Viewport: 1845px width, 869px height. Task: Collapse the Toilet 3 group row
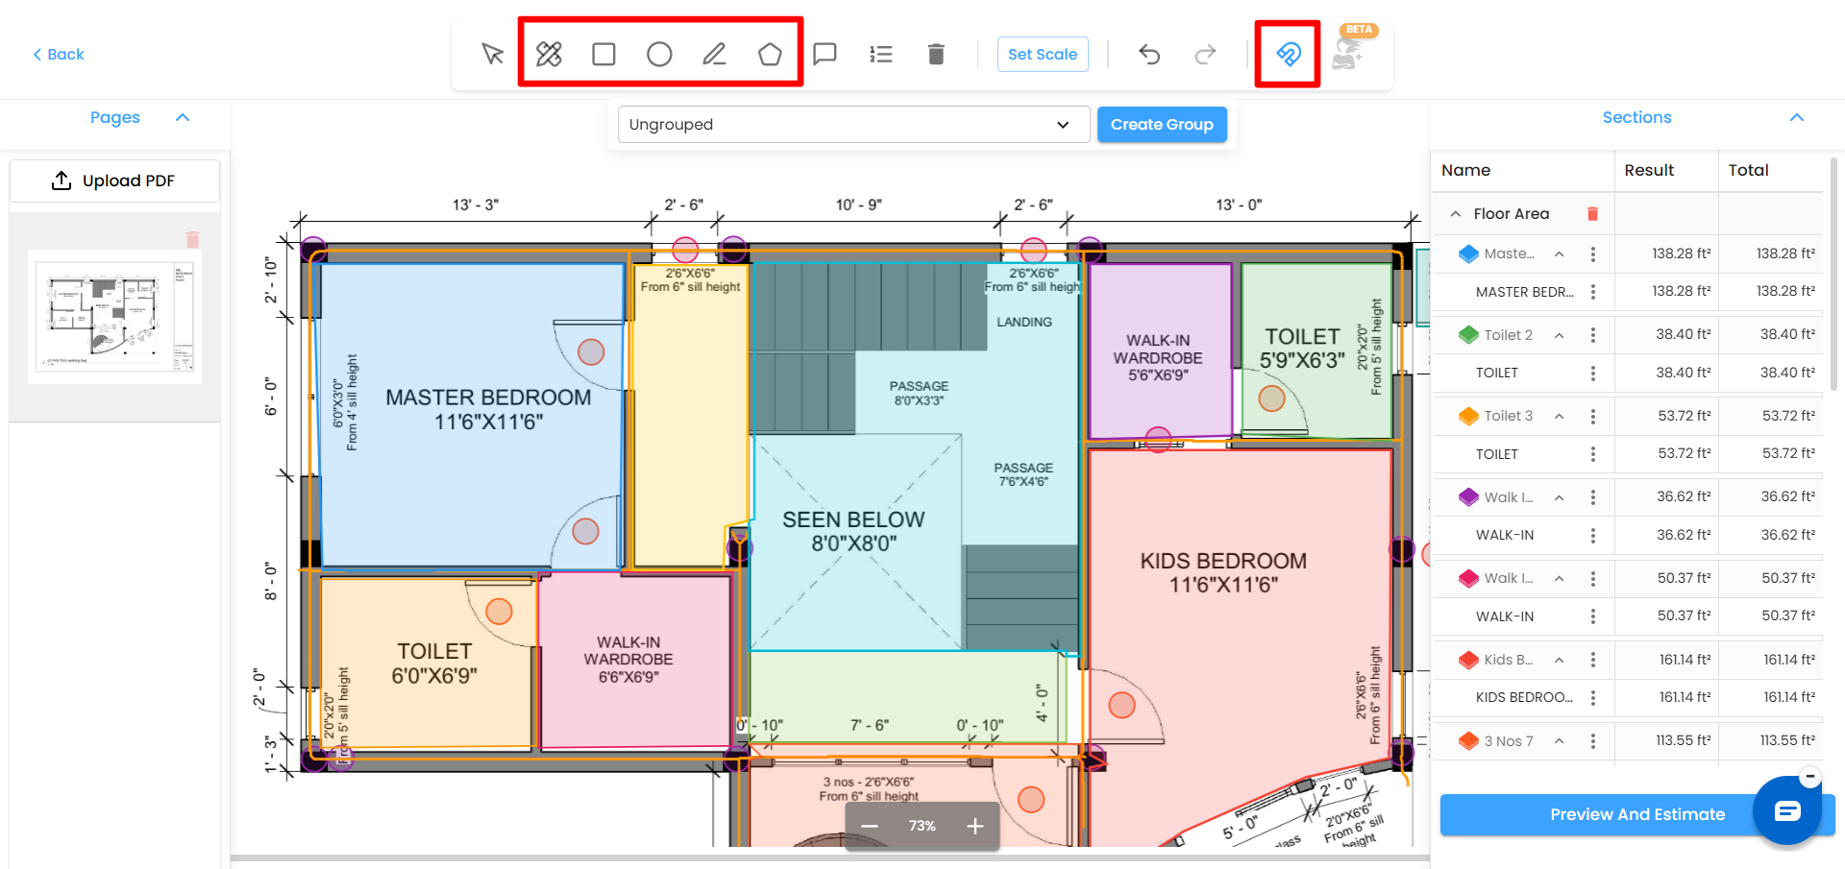coord(1559,416)
